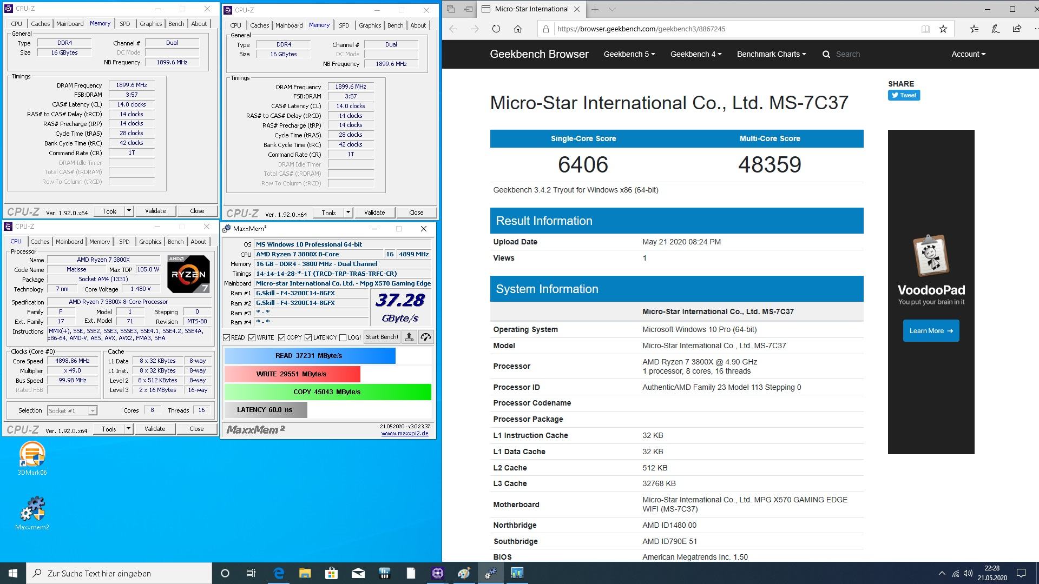Set tabs aside in Edge

point(468,9)
